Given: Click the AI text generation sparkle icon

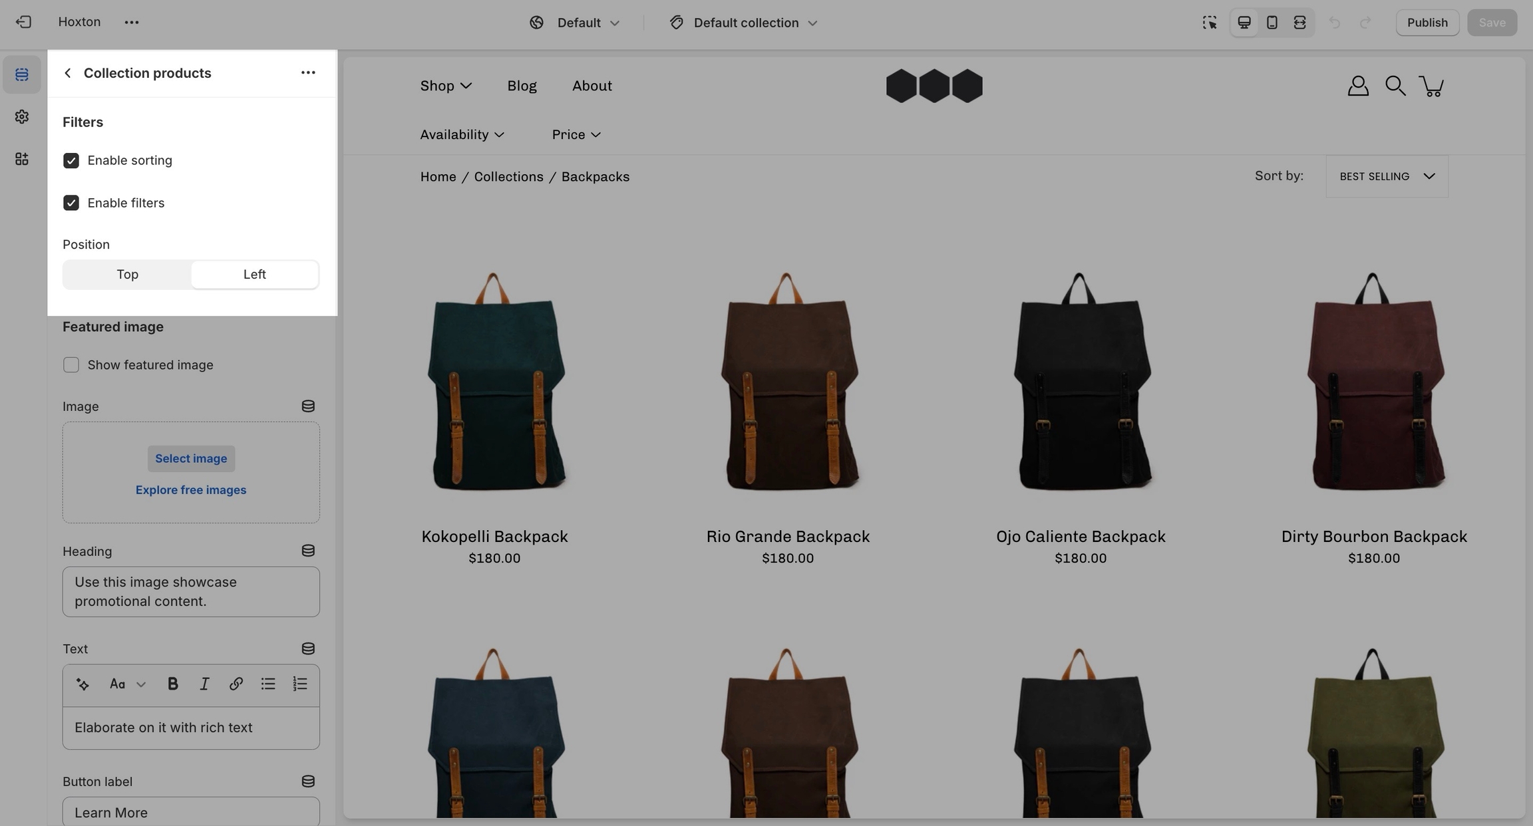Looking at the screenshot, I should (83, 684).
